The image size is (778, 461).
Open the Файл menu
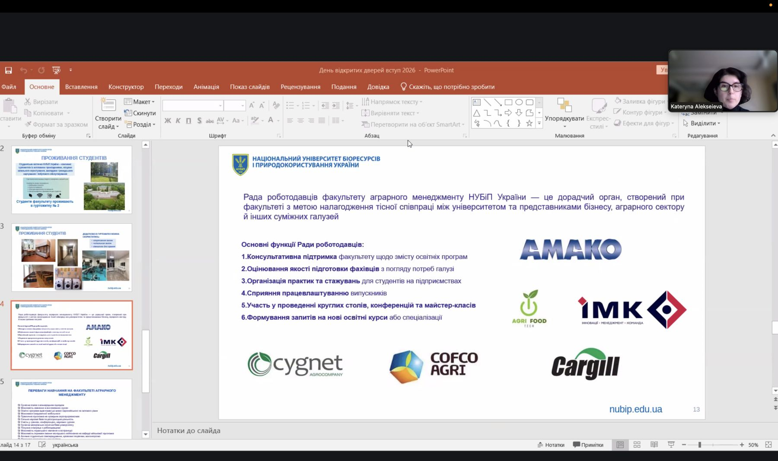(x=9, y=87)
